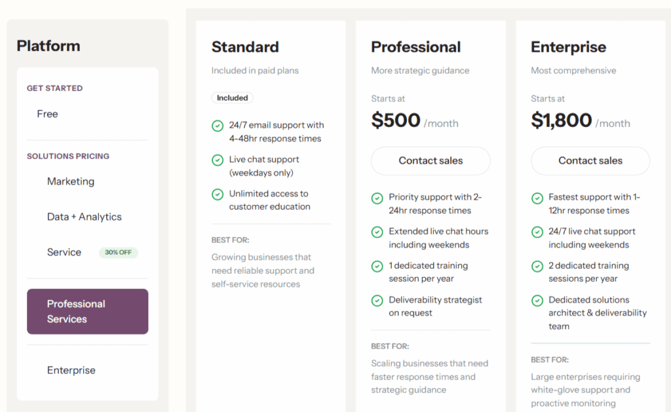The height and width of the screenshot is (412, 671).
Task: Click the checkmark beside 24/7 email support
Action: (x=218, y=125)
